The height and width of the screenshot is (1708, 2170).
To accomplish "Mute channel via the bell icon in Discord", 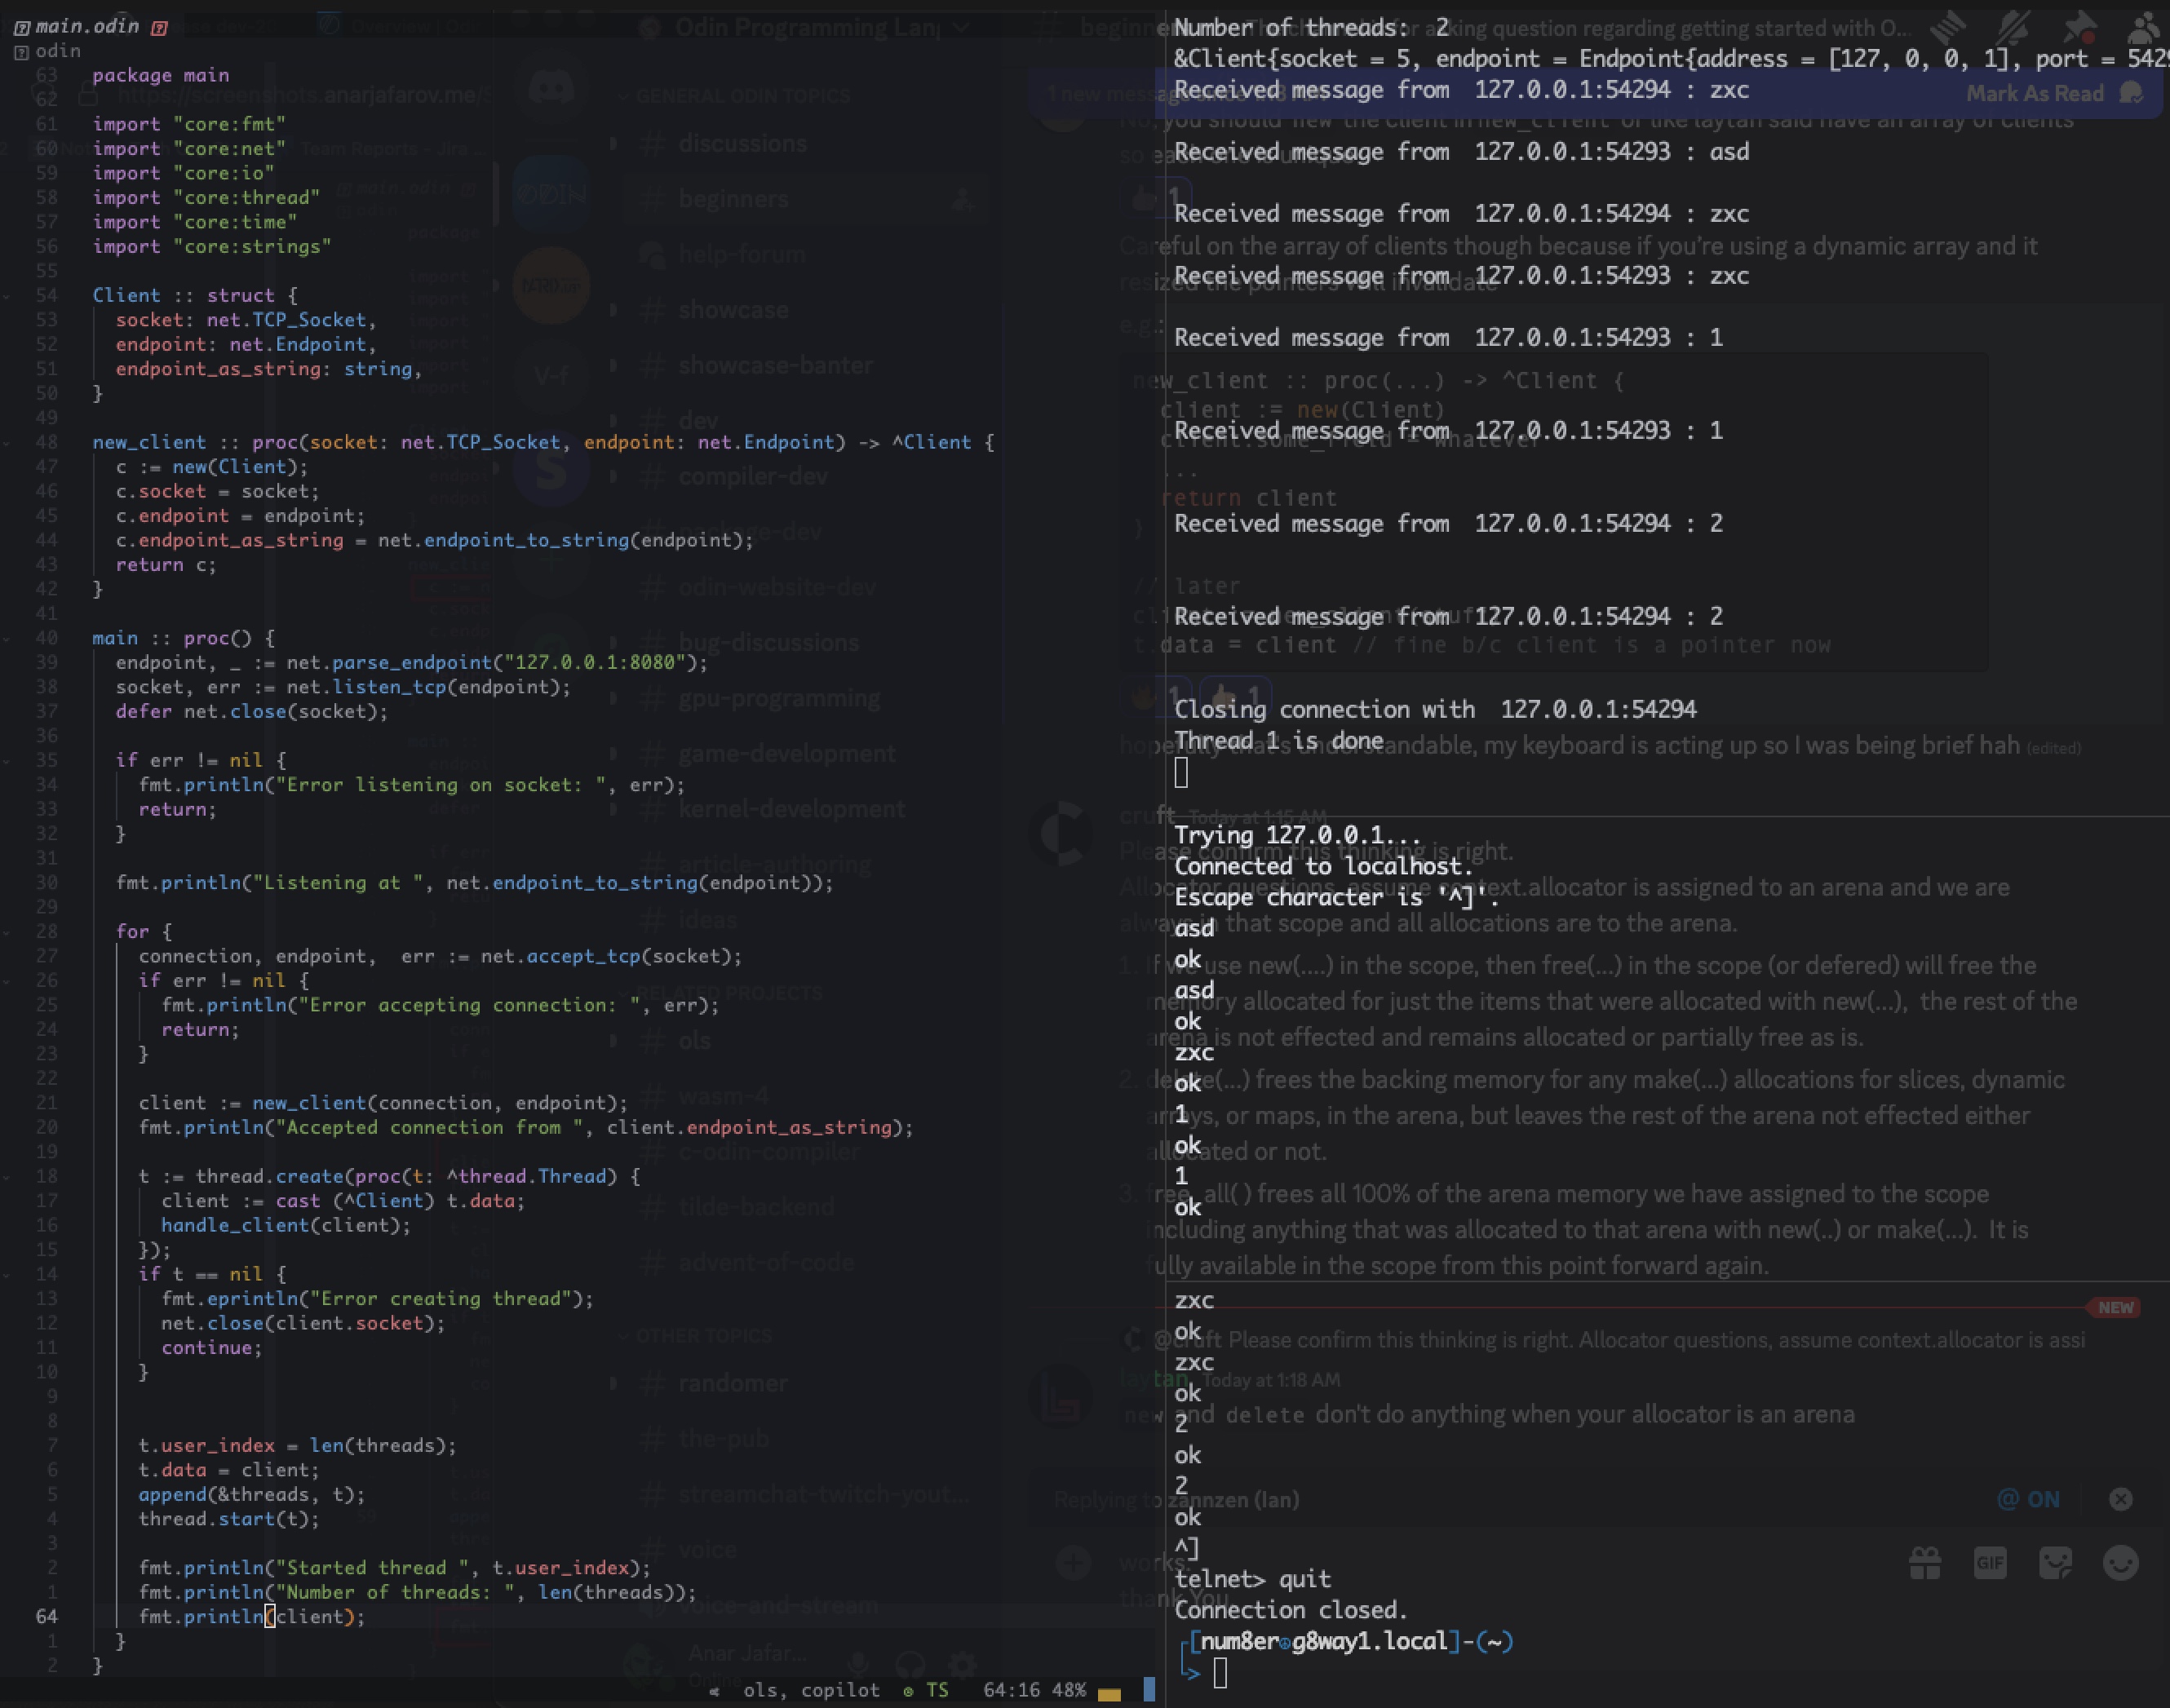I will coord(2013,27).
